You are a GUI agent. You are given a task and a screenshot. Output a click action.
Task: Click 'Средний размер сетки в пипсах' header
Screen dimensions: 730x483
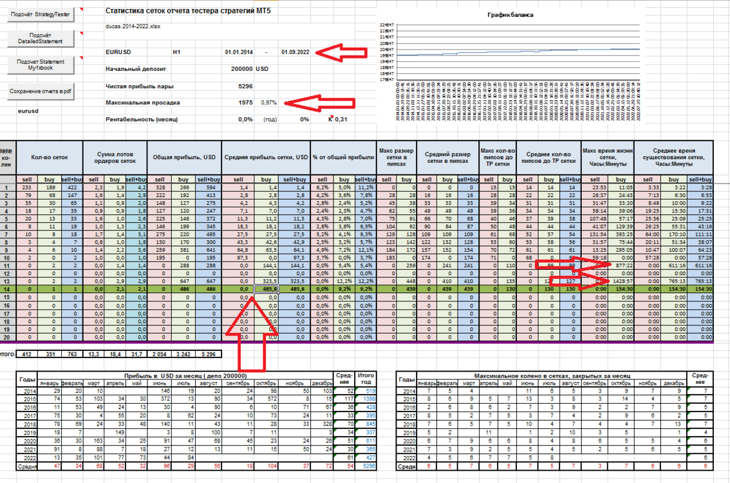447,157
